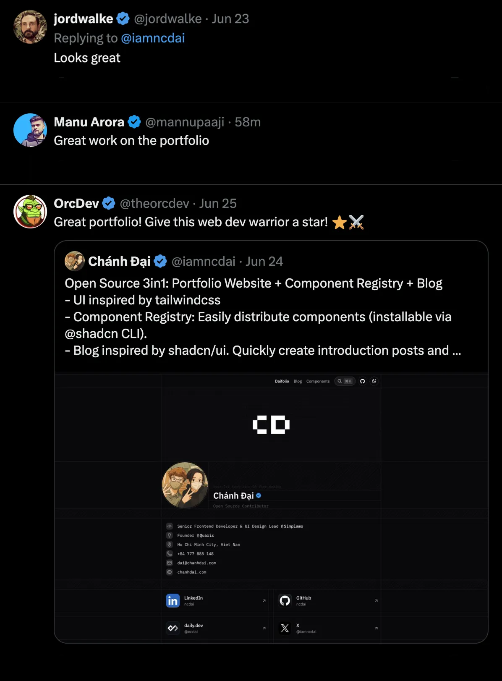This screenshot has height=681, width=502.
Task: Open the Manu Arora username link
Action: pyautogui.click(x=185, y=122)
